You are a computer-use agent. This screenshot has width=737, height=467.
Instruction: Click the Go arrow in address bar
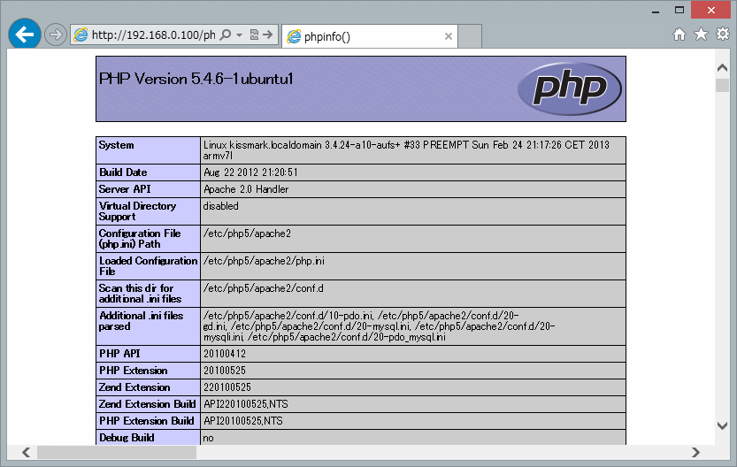coord(268,34)
